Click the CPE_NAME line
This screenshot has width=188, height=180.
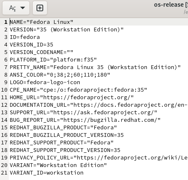[x=78, y=90]
